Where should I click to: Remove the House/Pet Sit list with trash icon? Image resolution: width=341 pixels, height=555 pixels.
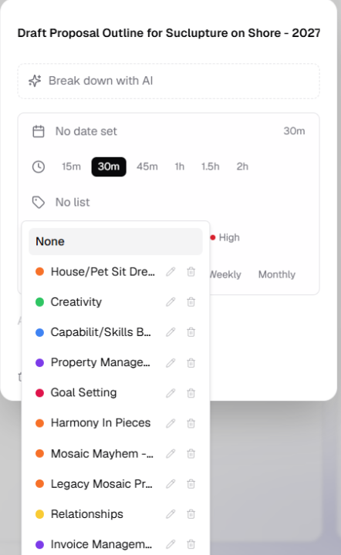[x=191, y=272]
